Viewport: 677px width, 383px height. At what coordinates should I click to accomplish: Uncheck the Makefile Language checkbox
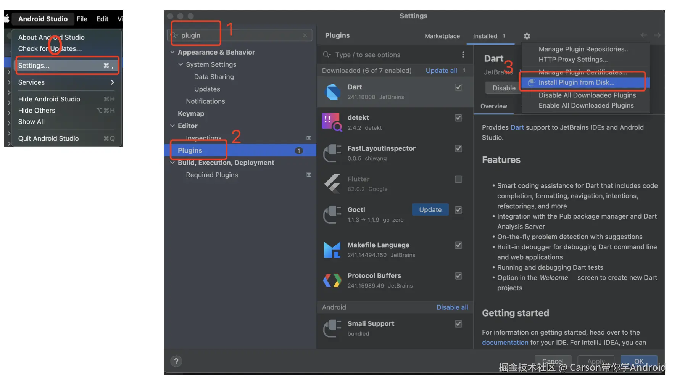tap(459, 245)
